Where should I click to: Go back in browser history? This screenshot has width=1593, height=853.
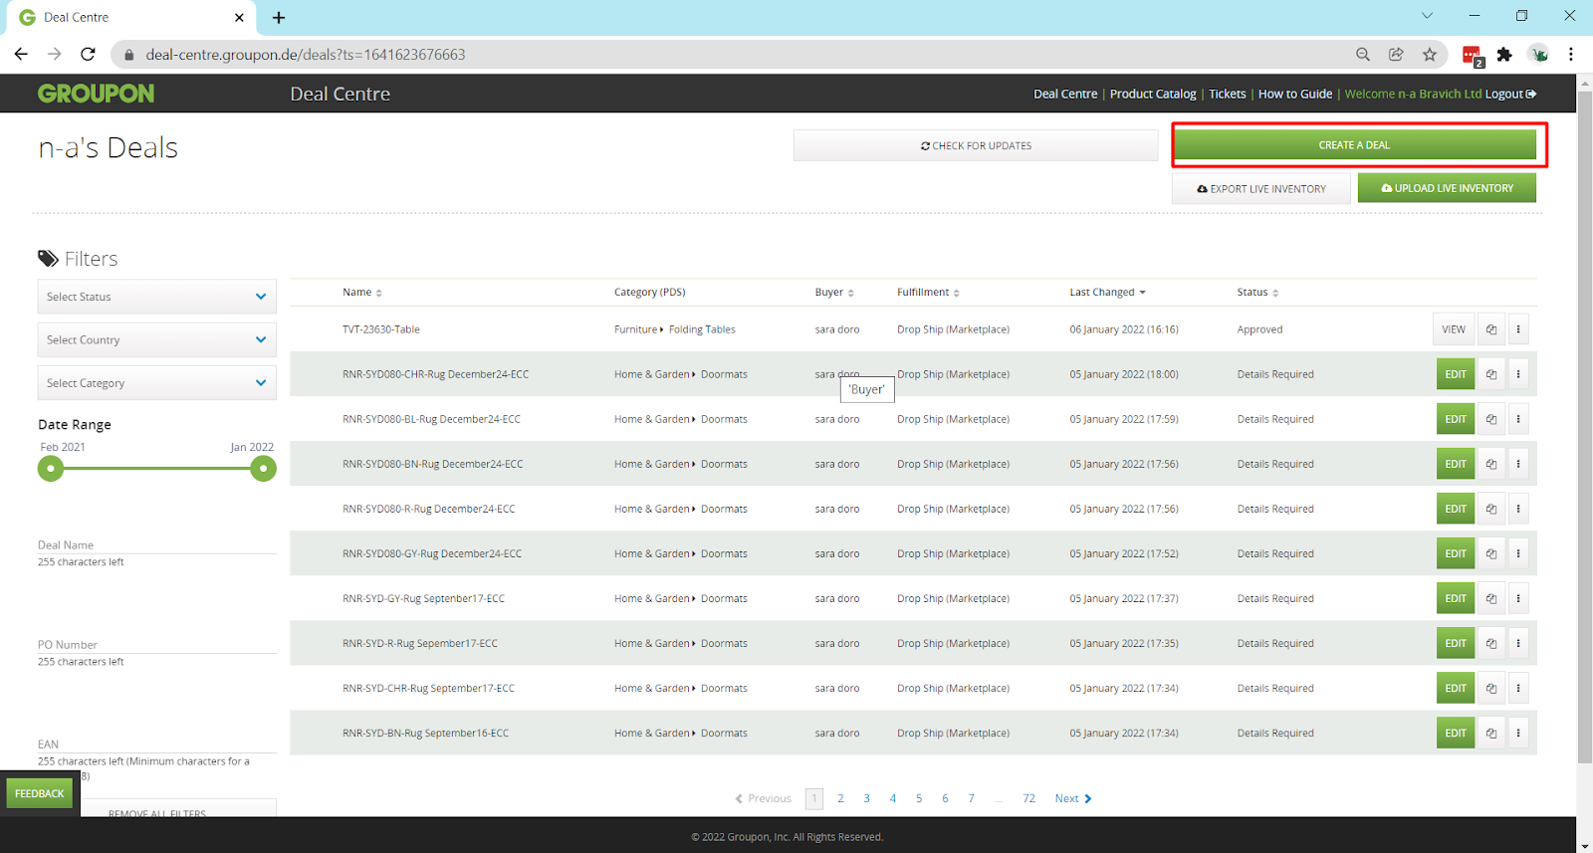coord(21,55)
